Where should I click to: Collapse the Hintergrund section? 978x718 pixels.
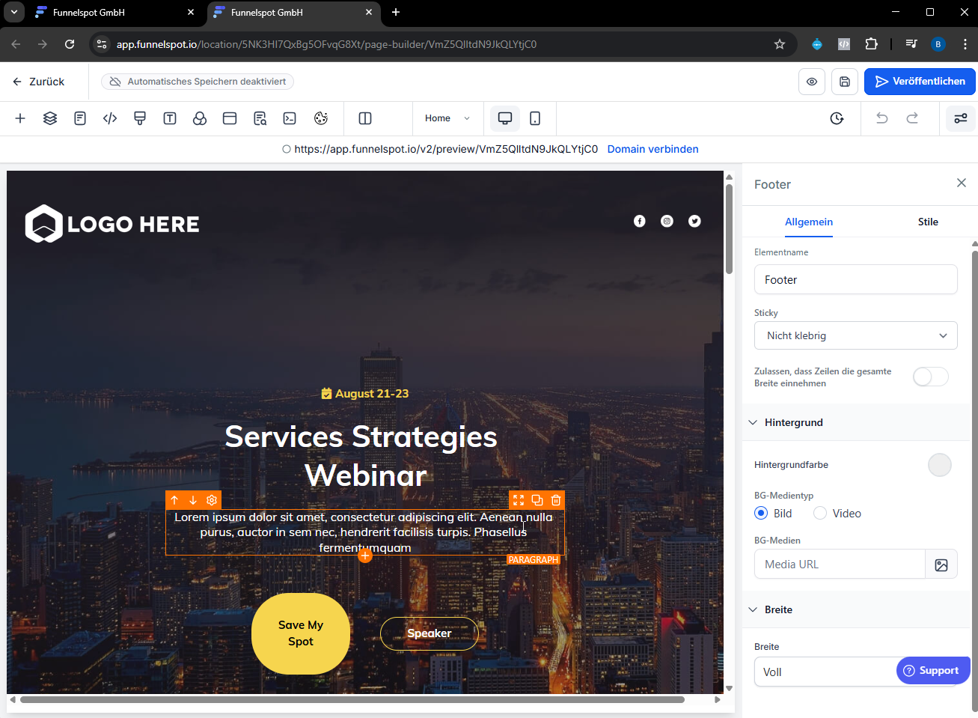[753, 422]
